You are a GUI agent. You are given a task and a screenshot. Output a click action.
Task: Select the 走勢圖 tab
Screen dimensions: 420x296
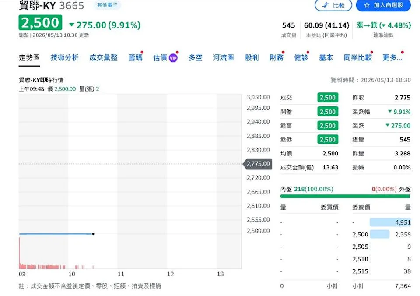(x=29, y=57)
